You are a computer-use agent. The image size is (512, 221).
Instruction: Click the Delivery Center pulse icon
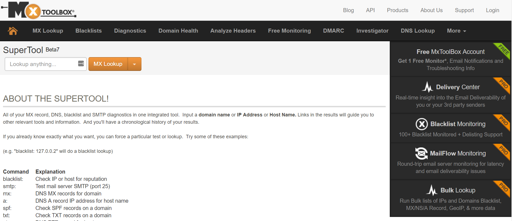pyautogui.click(x=428, y=87)
